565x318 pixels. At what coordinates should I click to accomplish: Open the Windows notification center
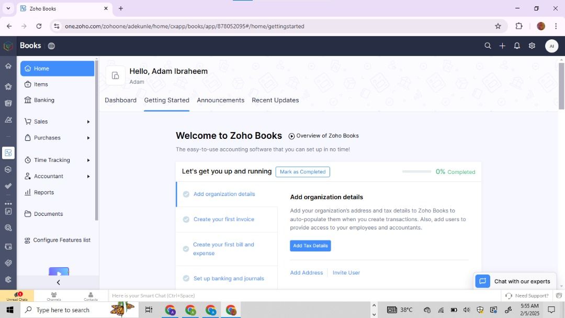(x=551, y=310)
